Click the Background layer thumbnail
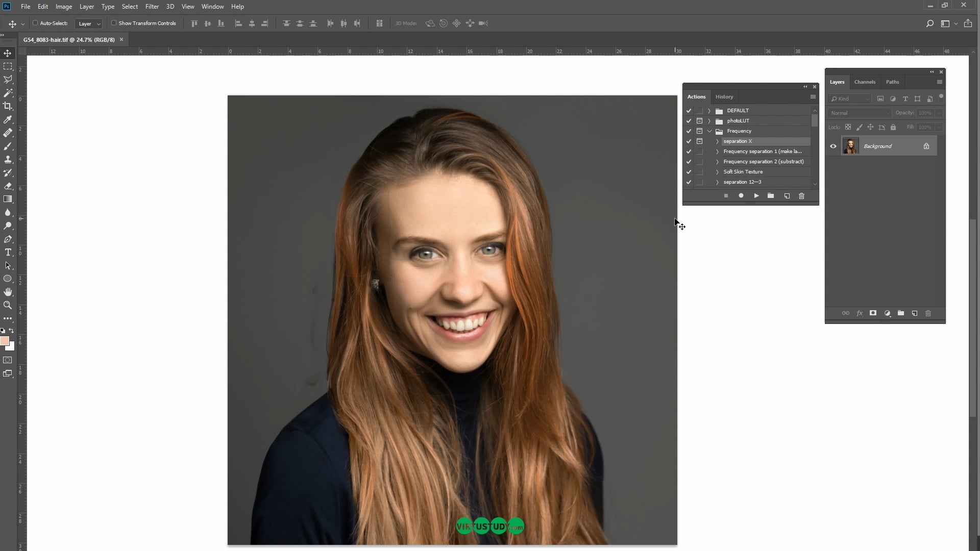Viewport: 980px width, 551px height. (850, 146)
